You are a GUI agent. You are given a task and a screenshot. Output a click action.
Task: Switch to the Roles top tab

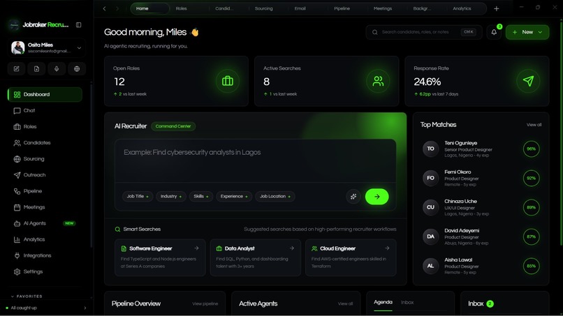click(x=182, y=8)
